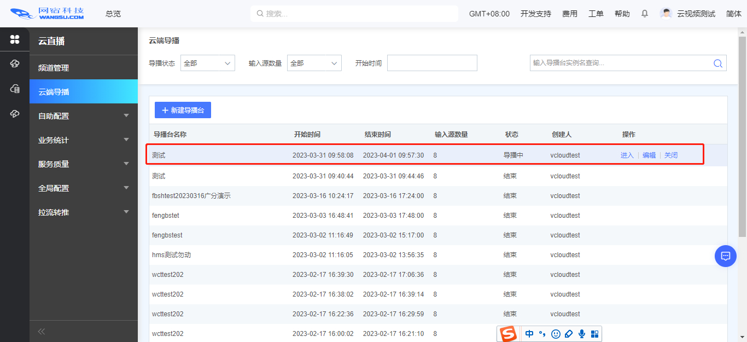Select the fbshtest20230316广分演示 row name
The image size is (747, 342).
click(191, 196)
